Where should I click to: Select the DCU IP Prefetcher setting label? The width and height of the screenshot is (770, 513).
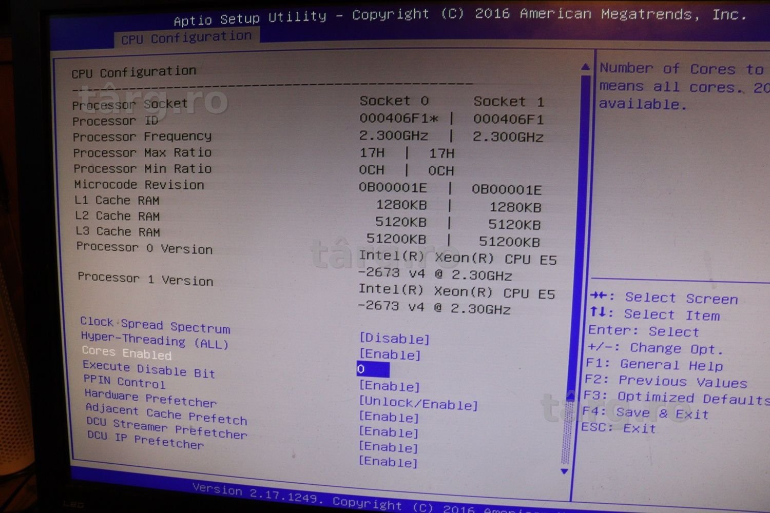(x=145, y=440)
